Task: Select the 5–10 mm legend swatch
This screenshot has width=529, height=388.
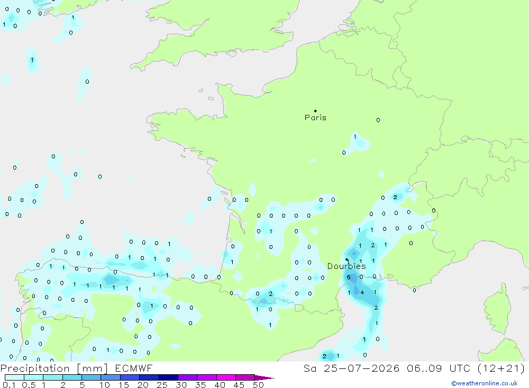Action: (92, 377)
